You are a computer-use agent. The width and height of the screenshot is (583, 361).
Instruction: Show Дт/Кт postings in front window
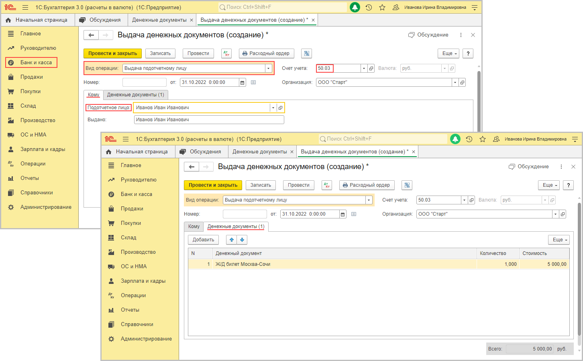click(327, 185)
